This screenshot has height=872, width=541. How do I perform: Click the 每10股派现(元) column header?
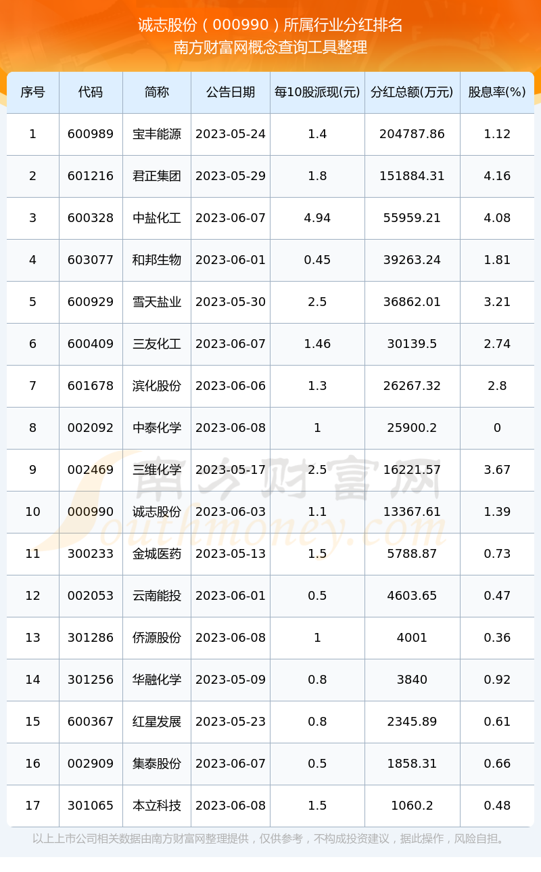click(317, 92)
